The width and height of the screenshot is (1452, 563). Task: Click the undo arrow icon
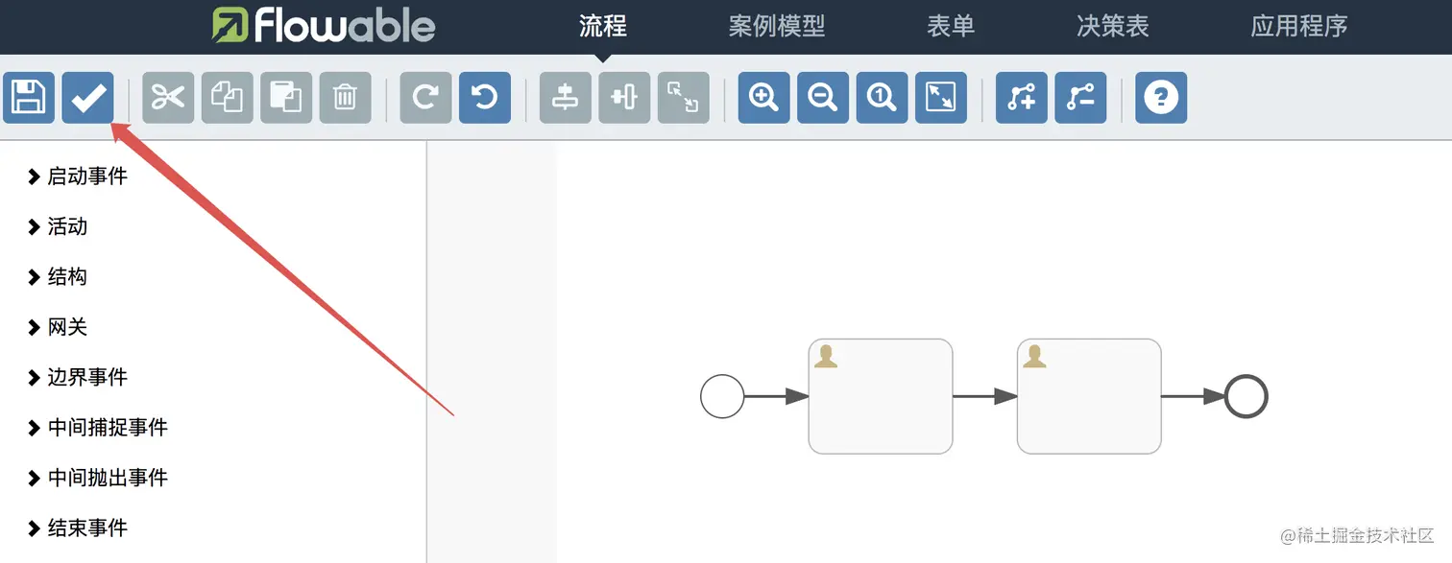coord(484,98)
